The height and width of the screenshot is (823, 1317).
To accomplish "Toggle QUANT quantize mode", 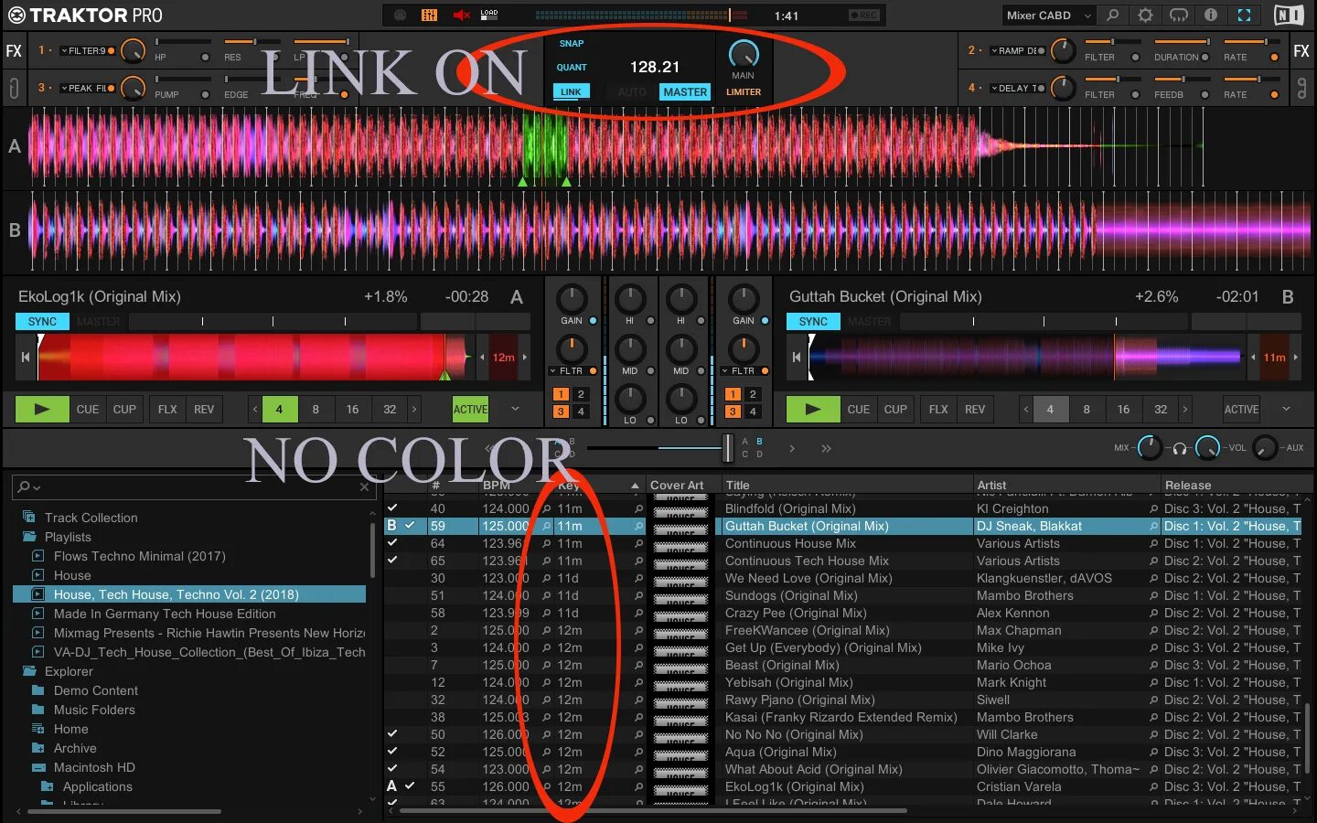I will click(x=572, y=67).
